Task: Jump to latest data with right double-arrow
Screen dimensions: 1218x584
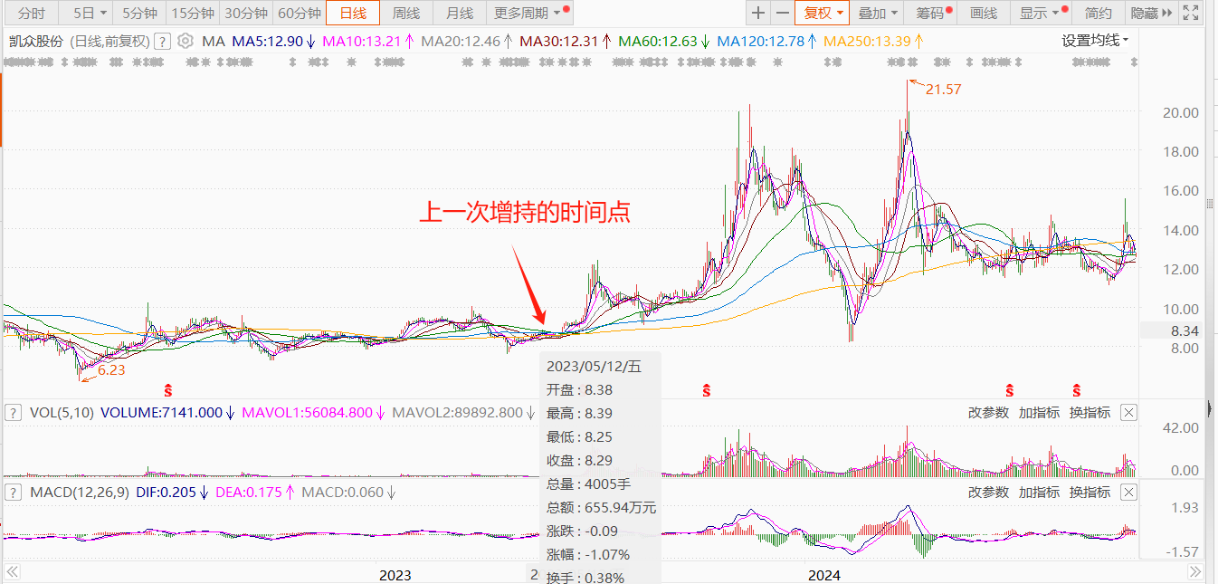Action: point(1194,572)
